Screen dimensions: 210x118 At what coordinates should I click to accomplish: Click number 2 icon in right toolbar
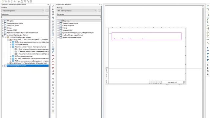208,68
